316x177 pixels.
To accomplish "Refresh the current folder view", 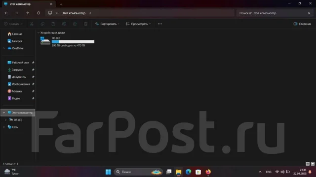I will point(39,13).
